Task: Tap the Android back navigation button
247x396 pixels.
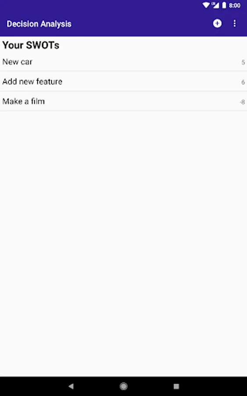Action: (x=71, y=386)
